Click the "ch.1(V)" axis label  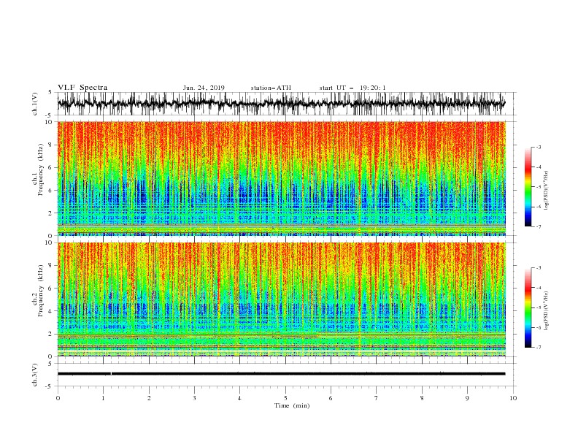click(35, 104)
